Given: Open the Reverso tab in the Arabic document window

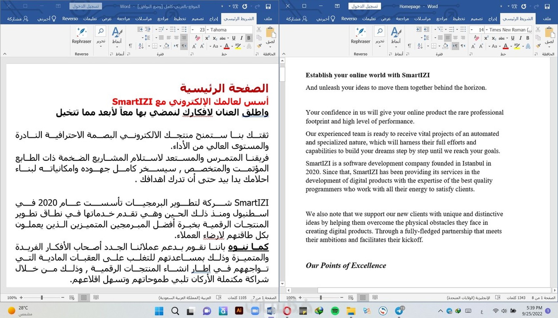Looking at the screenshot, I should (x=70, y=19).
